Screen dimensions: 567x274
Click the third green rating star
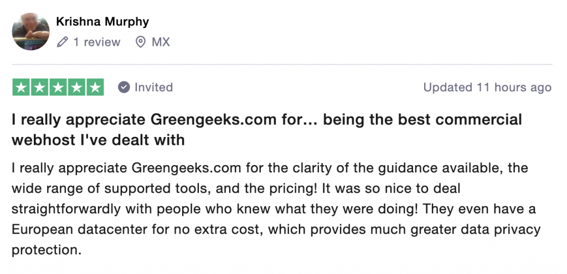58,87
